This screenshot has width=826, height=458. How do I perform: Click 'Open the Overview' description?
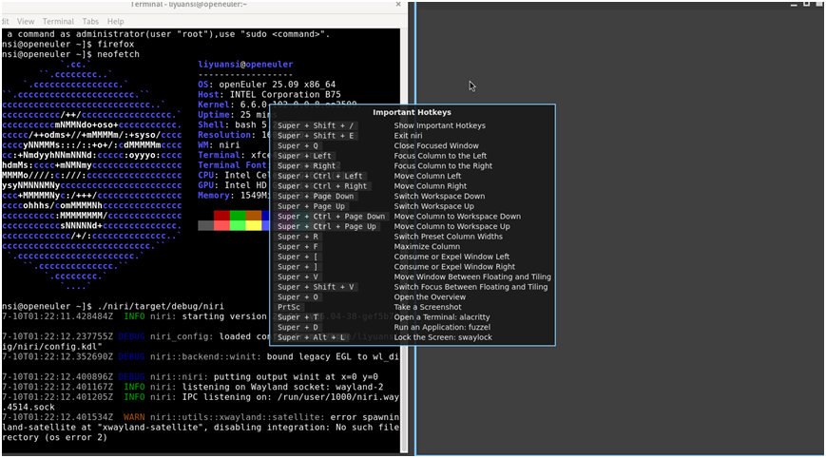click(x=430, y=296)
